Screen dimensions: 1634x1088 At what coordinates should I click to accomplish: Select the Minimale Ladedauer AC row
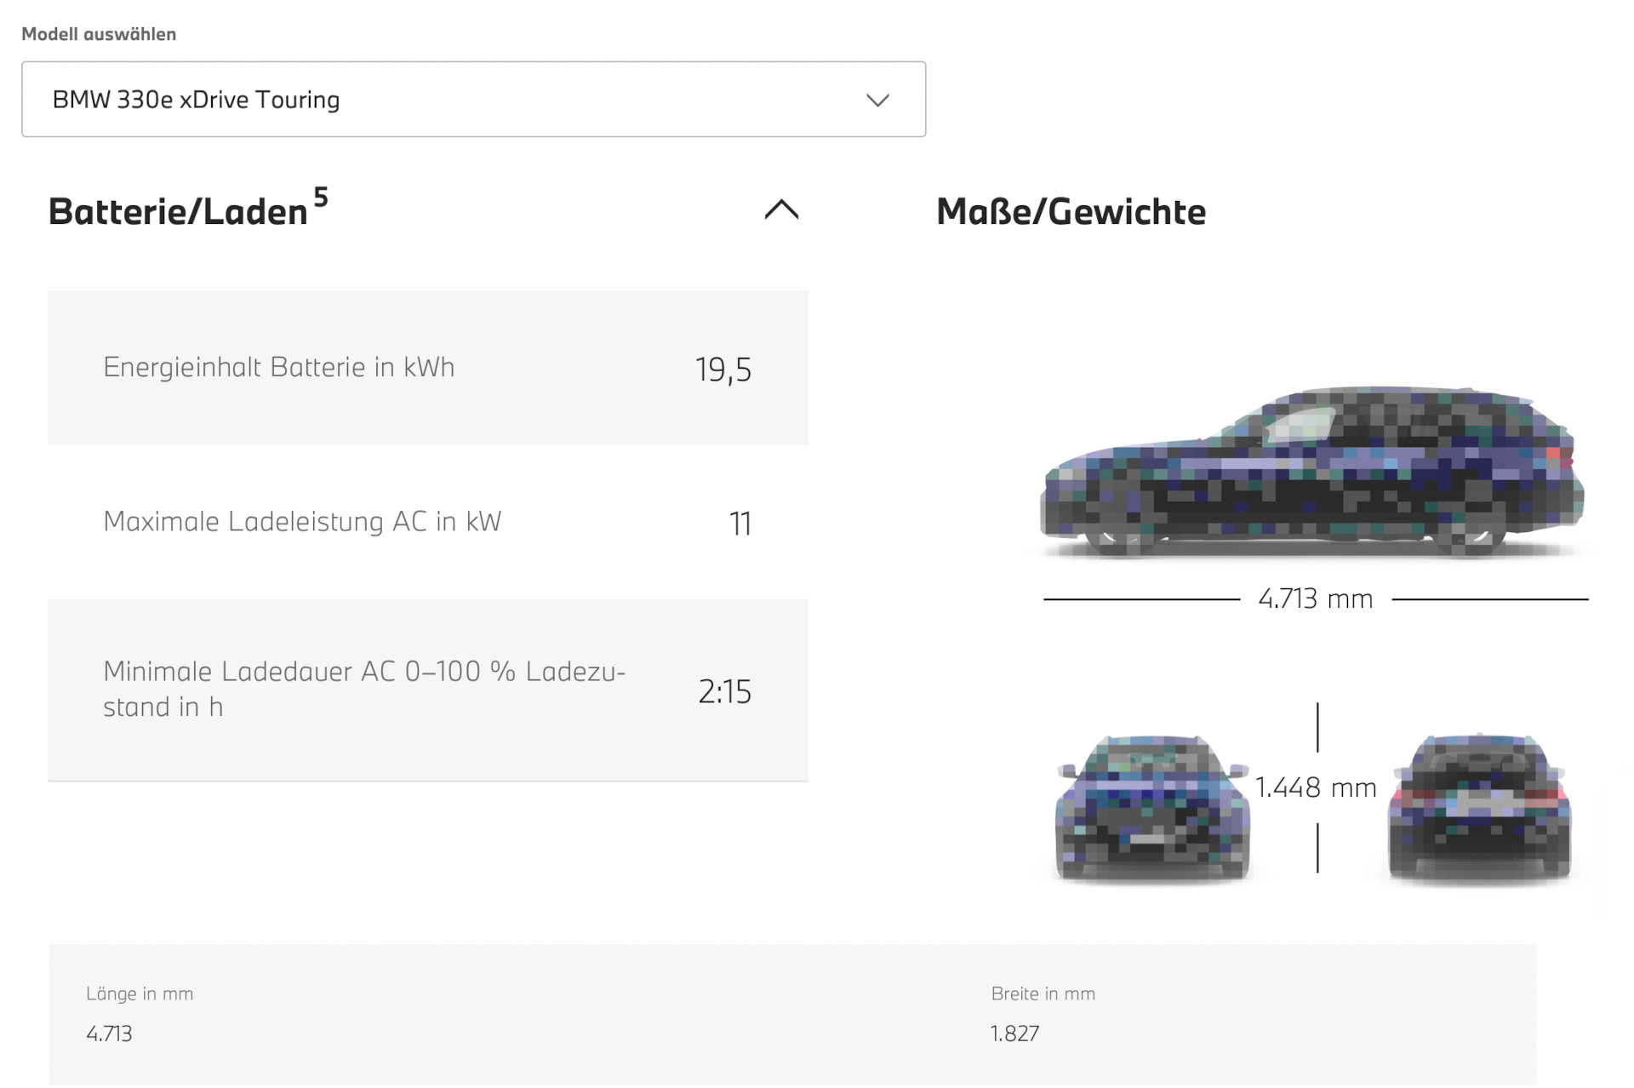(427, 690)
